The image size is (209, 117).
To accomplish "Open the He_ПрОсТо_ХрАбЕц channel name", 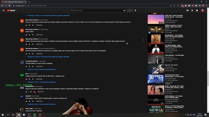I will [31, 61].
